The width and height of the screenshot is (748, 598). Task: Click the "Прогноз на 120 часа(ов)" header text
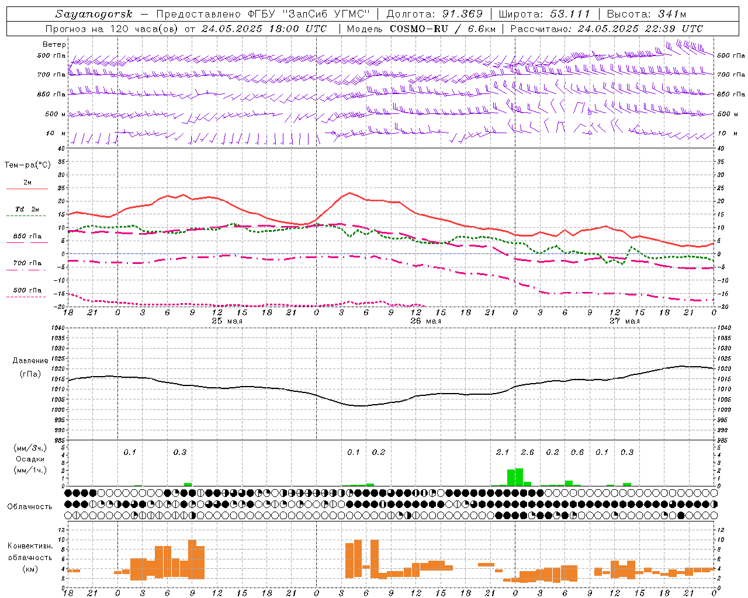[113, 29]
